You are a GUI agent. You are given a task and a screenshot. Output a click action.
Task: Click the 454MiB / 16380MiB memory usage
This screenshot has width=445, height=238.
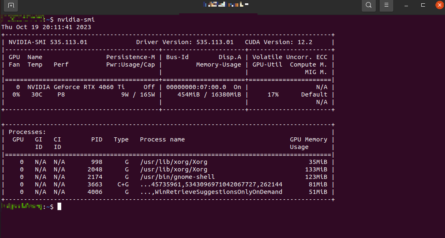tap(209, 94)
